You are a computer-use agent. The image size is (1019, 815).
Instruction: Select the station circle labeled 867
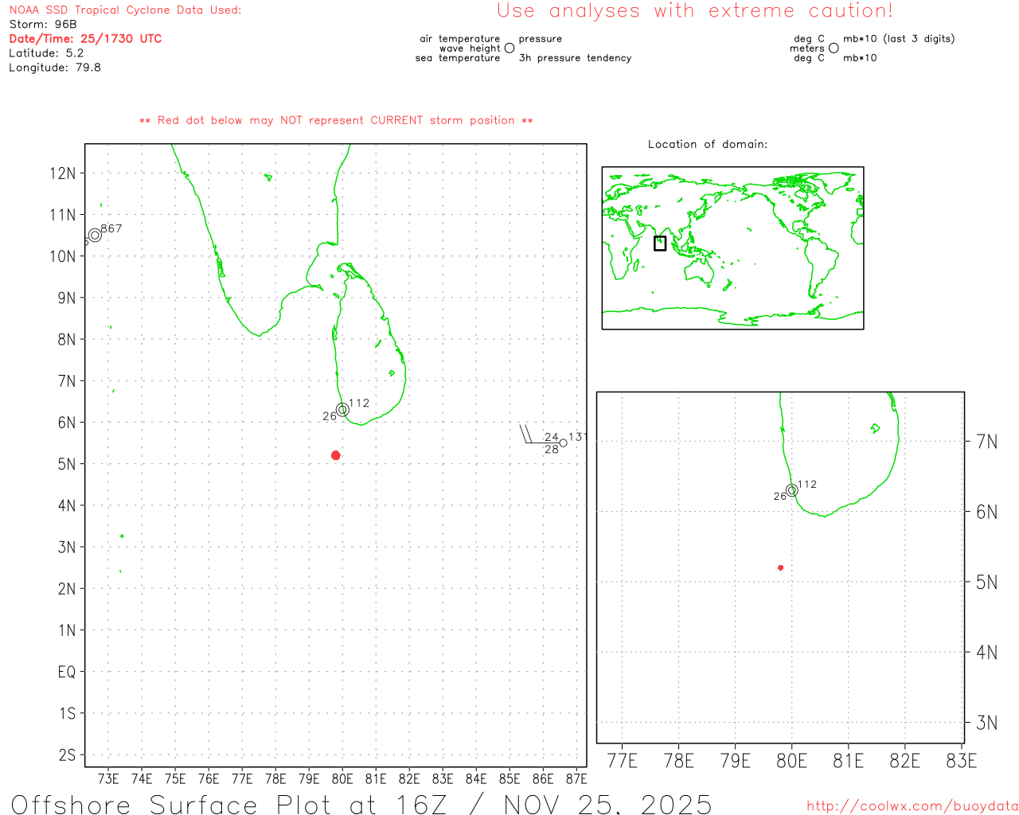point(95,235)
